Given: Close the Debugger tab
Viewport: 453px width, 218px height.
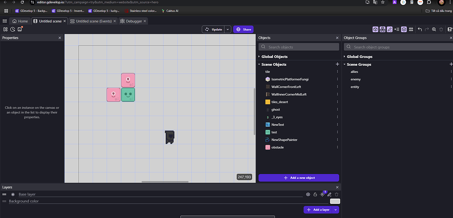Looking at the screenshot, I should click(145, 21).
